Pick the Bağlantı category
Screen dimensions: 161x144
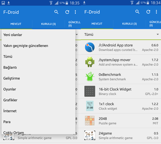click(x=38, y=67)
